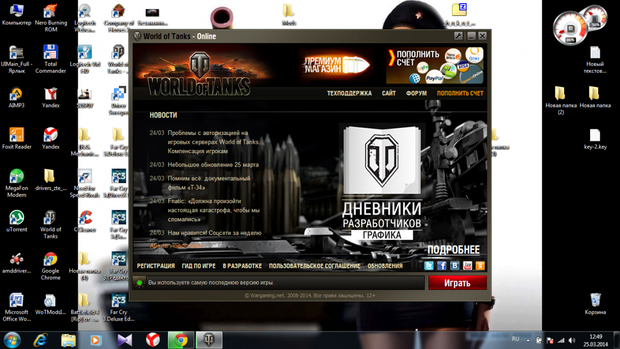Open the YouTube channel icon
This screenshot has width=620, height=349.
468,266
